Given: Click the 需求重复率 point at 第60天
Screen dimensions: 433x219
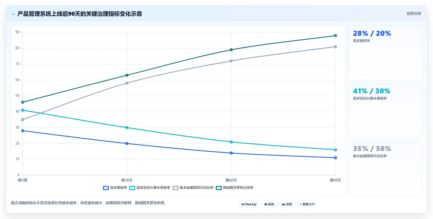Looking at the screenshot, I should point(231,153).
